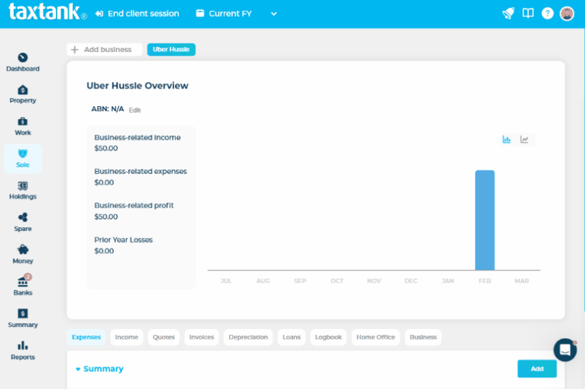This screenshot has width=585, height=389.
Task: Click the JUL axis label
Action: tap(226, 281)
